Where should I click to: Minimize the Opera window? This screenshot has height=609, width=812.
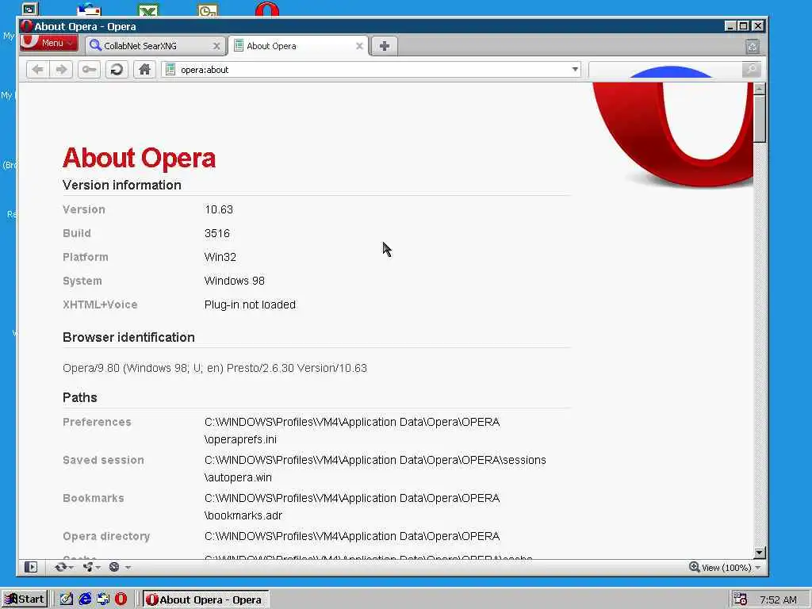tap(730, 26)
